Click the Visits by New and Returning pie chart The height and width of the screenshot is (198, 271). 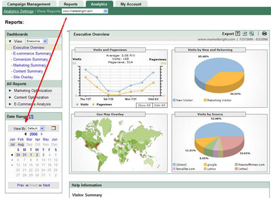(x=220, y=76)
